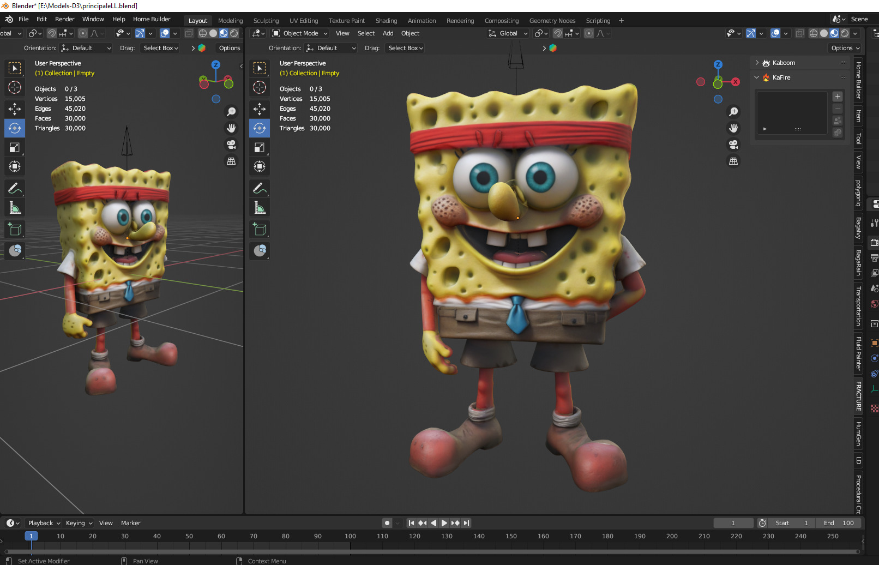Add a new workspace with plus button
Screen dimensions: 879x565
pos(621,21)
